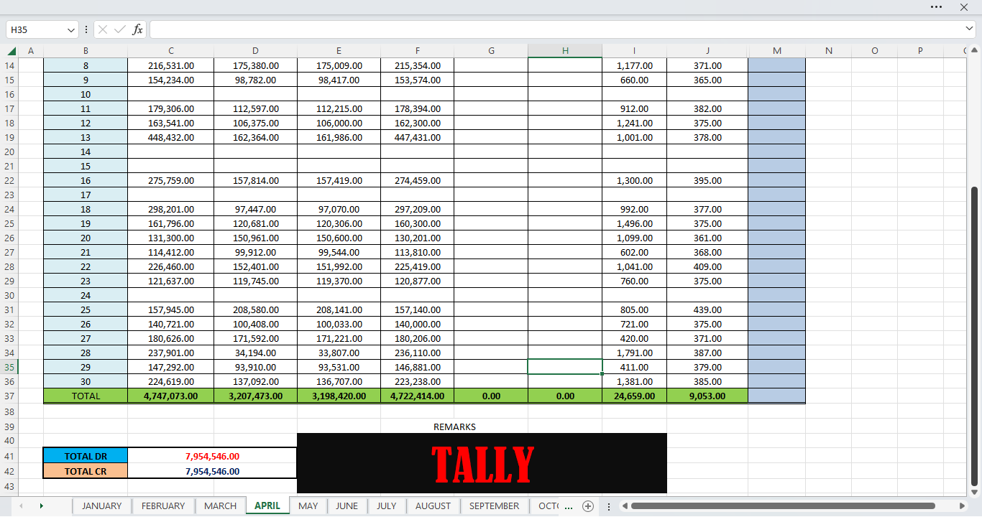Select blue 7,954,546.00 TOTAL CR value
The height and width of the screenshot is (517, 982).
tap(212, 471)
